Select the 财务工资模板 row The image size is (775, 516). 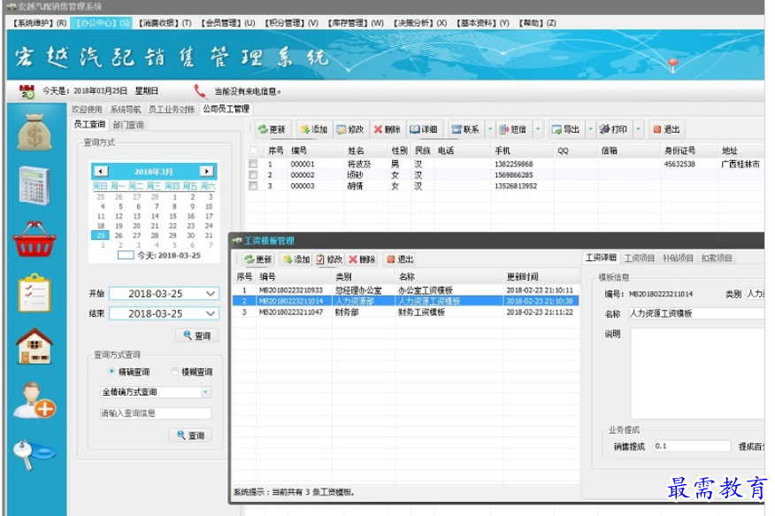pos(405,312)
